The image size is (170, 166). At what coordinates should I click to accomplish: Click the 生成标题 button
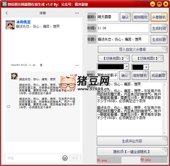(x=159, y=40)
